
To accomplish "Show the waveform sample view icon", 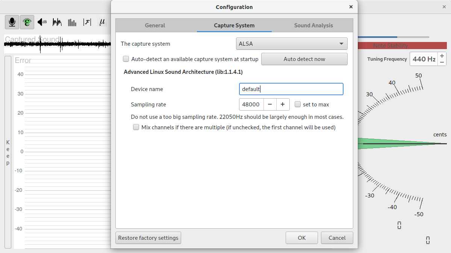I will (x=57, y=22).
